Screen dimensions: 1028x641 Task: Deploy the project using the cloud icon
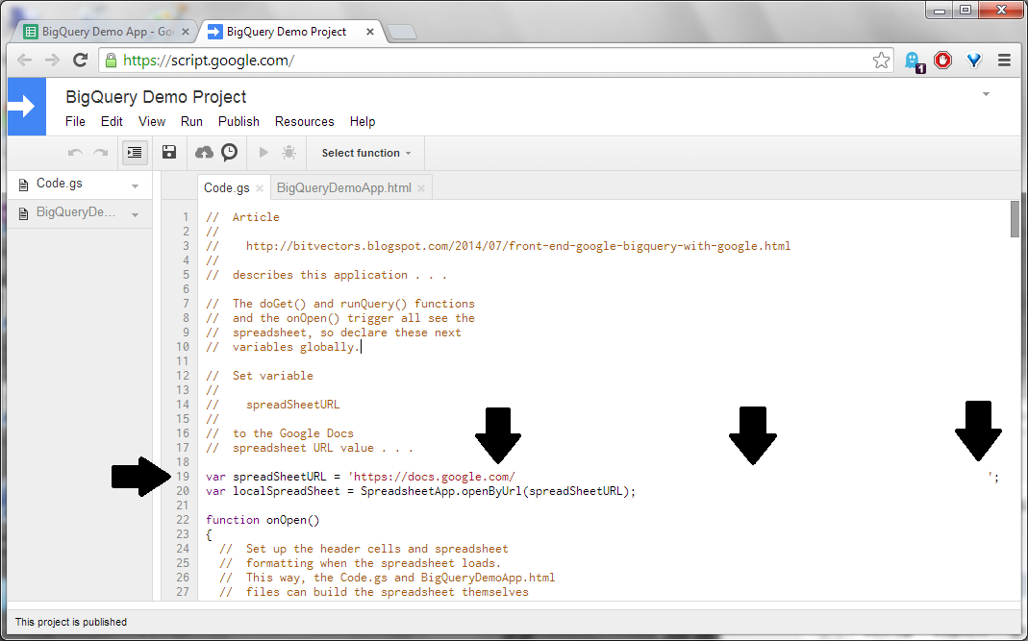[203, 152]
